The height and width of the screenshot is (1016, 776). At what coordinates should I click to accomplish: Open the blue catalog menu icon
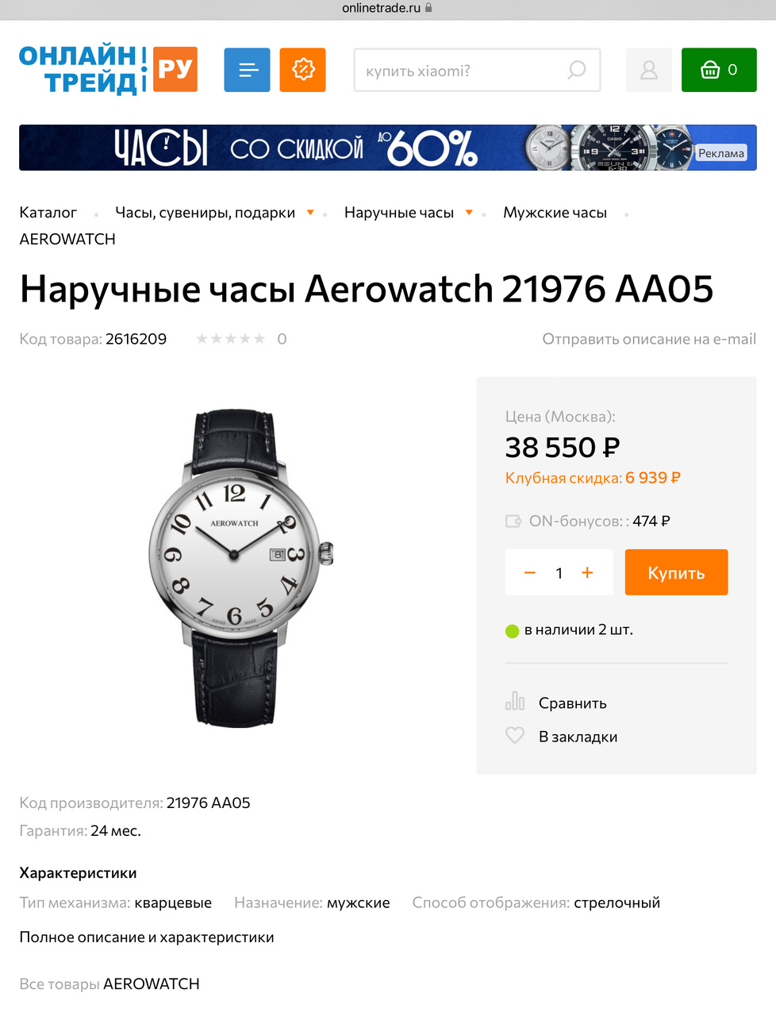pyautogui.click(x=247, y=70)
